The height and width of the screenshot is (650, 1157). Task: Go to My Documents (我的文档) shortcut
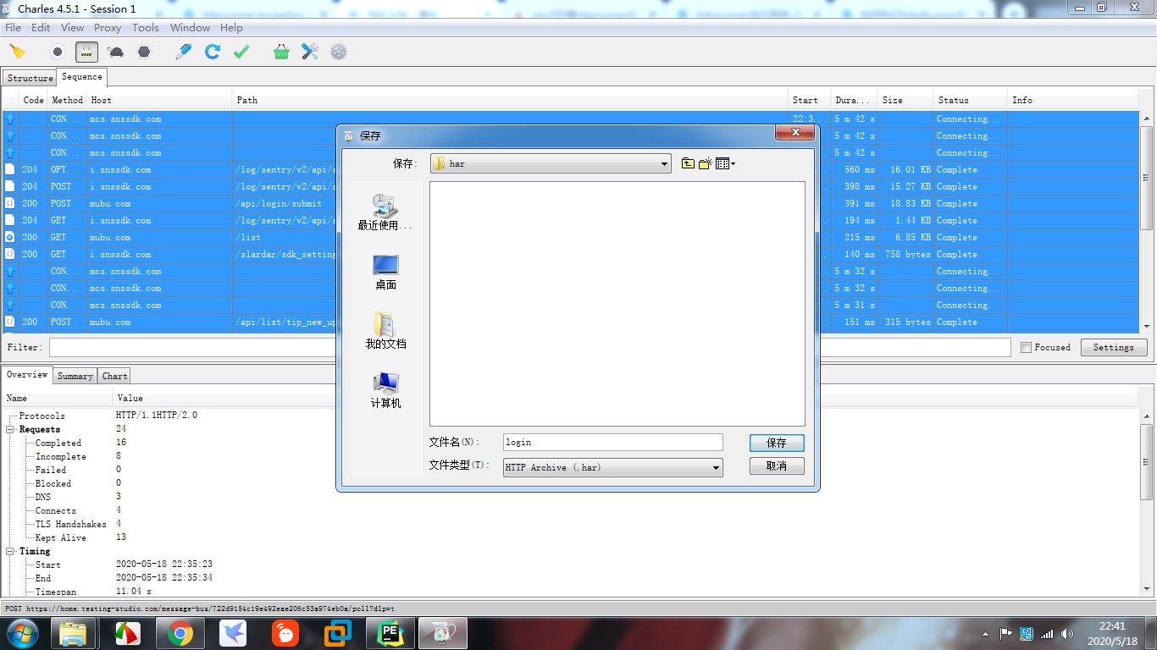[385, 331]
